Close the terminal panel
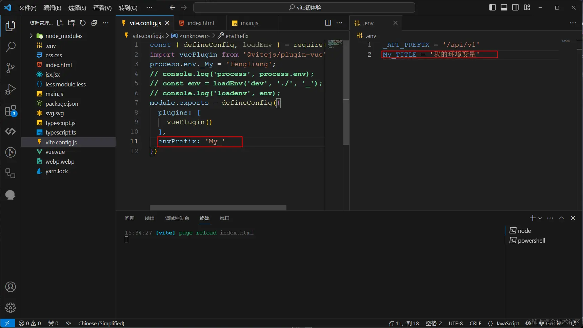 pos(573,218)
